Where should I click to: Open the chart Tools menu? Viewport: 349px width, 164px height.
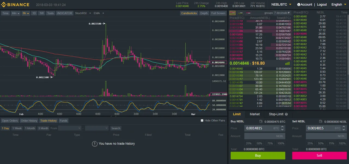point(50,13)
